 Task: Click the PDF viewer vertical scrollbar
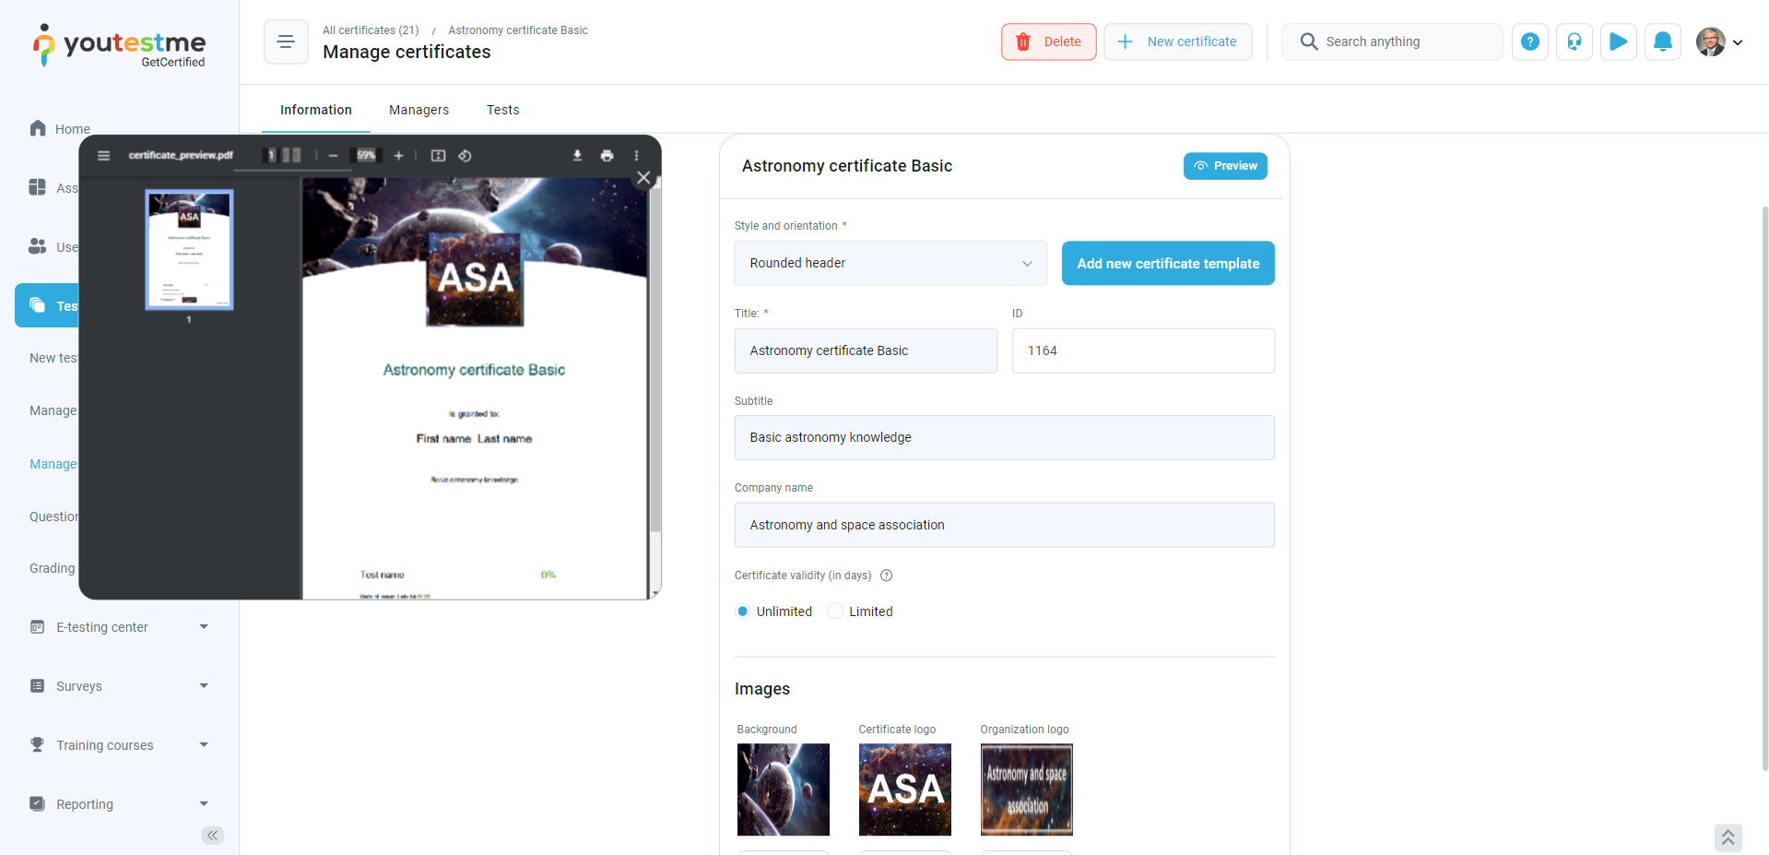pos(655,369)
